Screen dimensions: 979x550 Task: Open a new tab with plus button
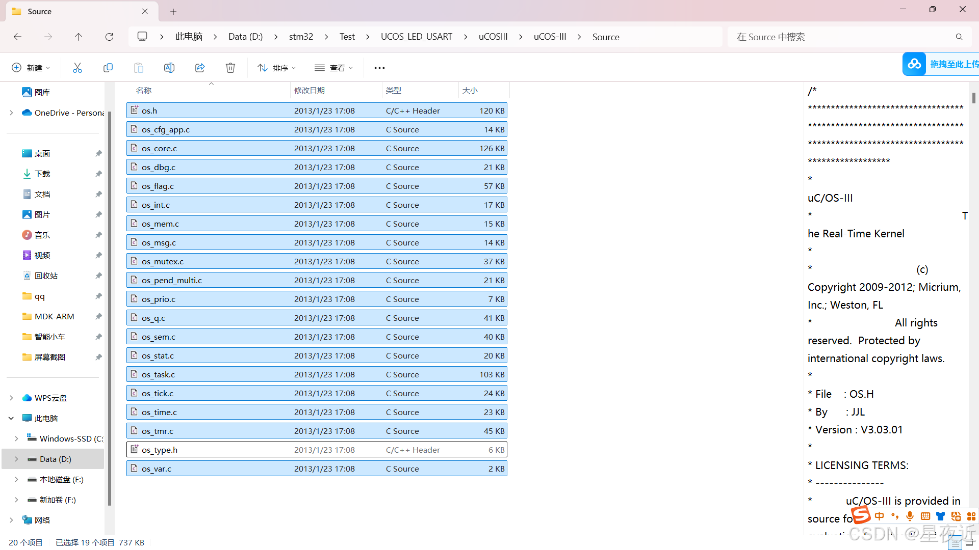pos(173,11)
